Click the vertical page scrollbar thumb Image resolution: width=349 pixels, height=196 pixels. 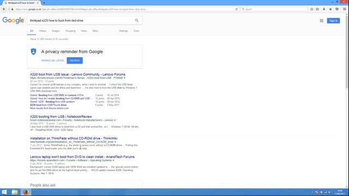click(x=347, y=52)
